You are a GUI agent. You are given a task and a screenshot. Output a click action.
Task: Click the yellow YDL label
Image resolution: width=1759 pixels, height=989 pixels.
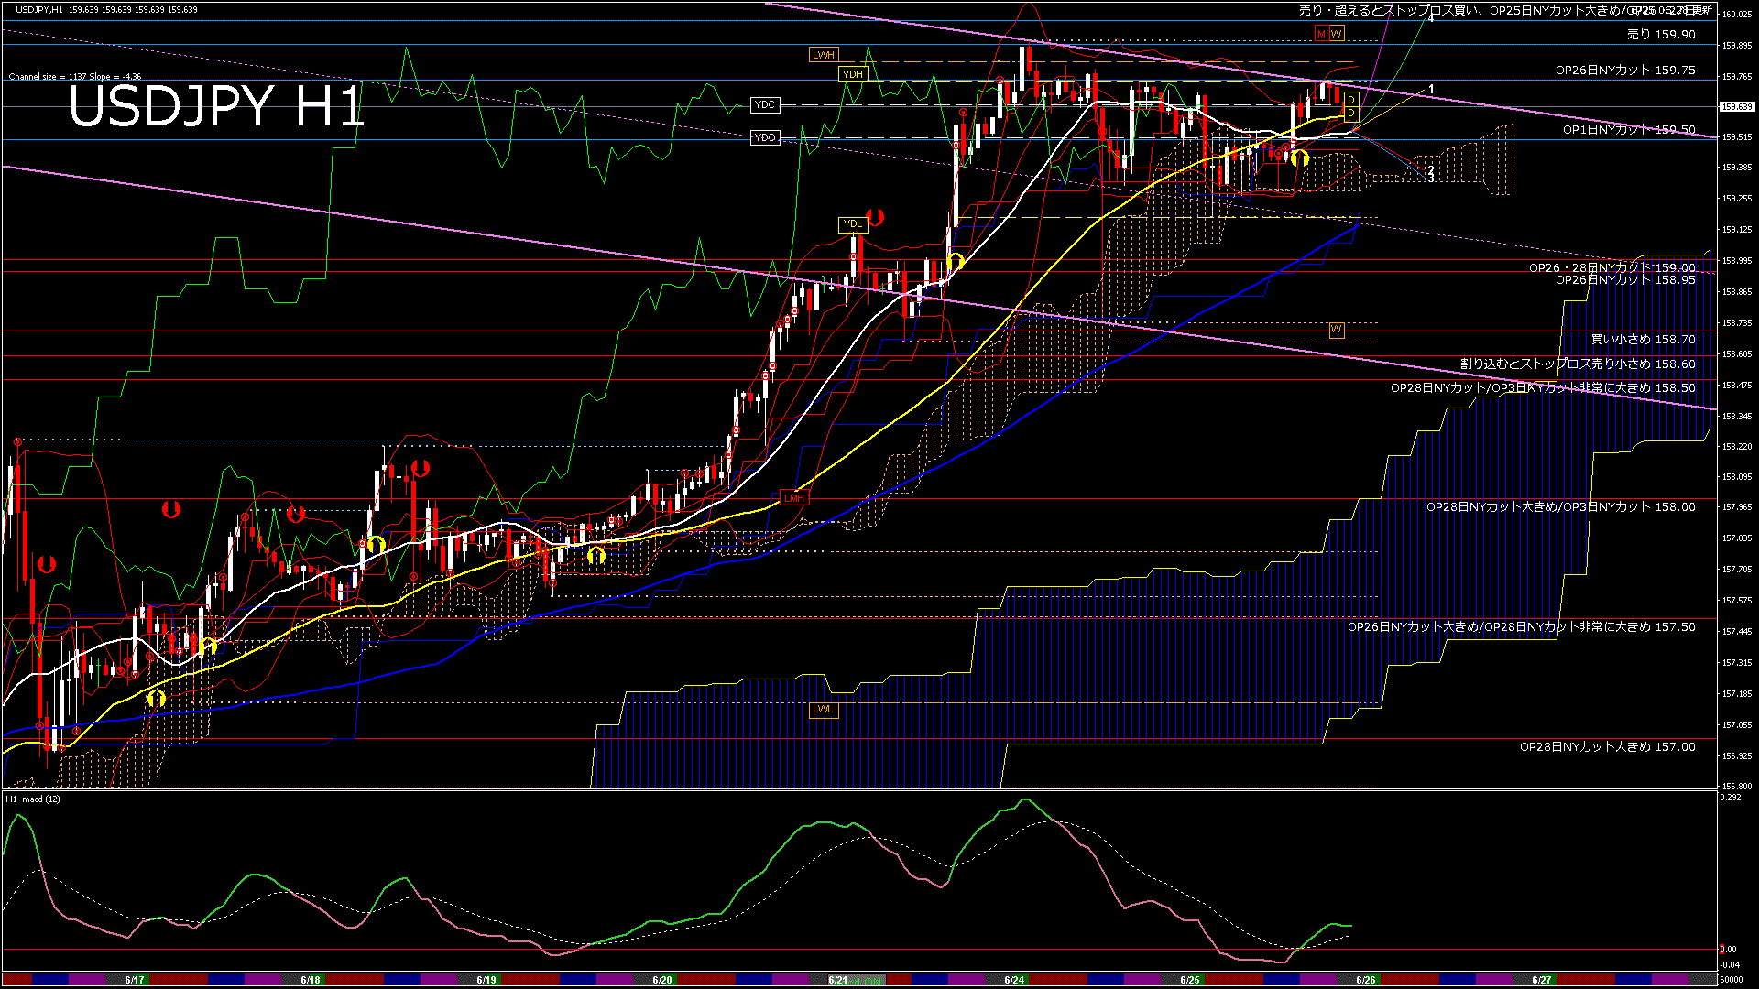point(852,223)
